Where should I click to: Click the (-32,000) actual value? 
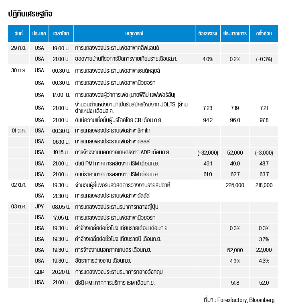click(x=207, y=153)
